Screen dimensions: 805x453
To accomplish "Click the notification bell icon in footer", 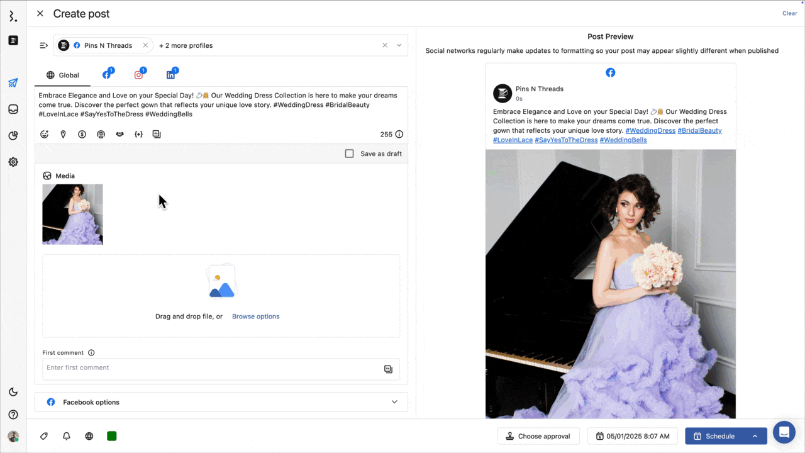I will pyautogui.click(x=66, y=436).
